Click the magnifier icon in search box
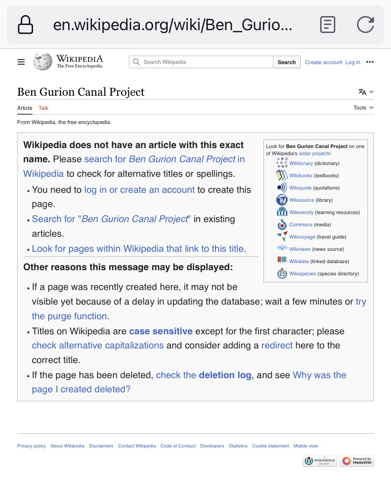The width and height of the screenshot is (391, 480). click(x=136, y=62)
